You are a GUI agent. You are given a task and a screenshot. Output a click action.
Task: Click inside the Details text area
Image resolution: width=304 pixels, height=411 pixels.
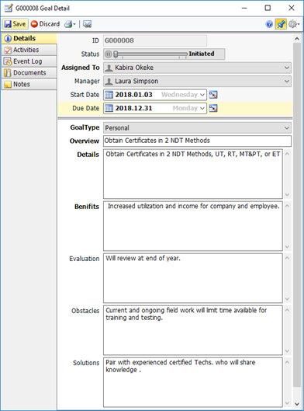point(193,174)
